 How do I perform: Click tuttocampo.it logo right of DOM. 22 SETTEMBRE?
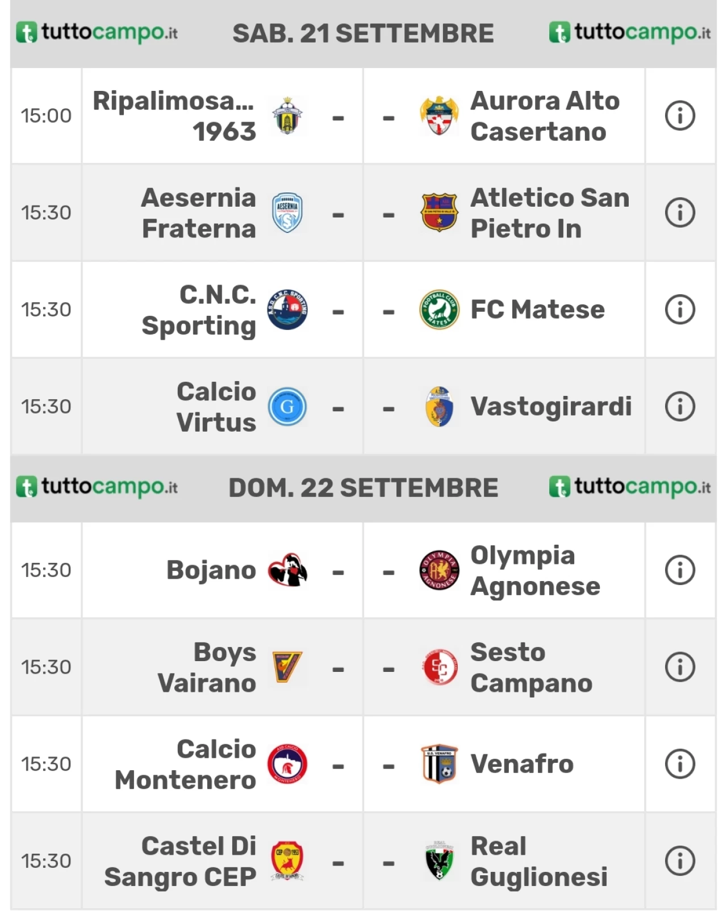coord(630,487)
